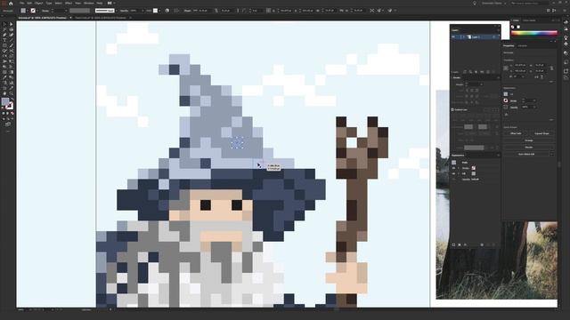Click the Expand Shape button

541,133
